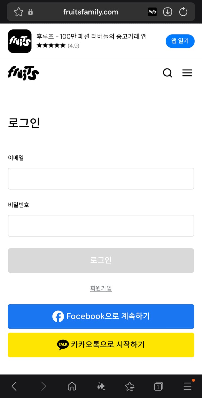The height and width of the screenshot is (398, 202).
Task: Tap the star bookmark icon in address bar
Action: [x=18, y=12]
